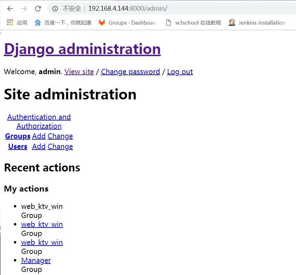
Task: Log out of the admin
Action: (180, 72)
